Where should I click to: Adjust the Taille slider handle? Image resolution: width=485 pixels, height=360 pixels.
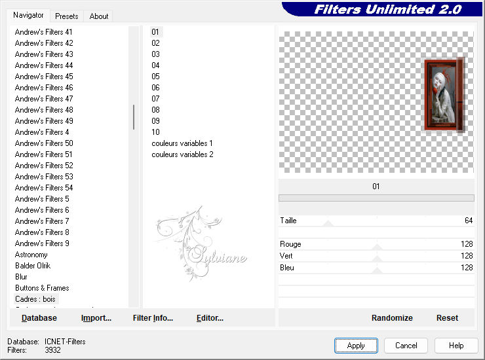pyautogui.click(x=328, y=223)
